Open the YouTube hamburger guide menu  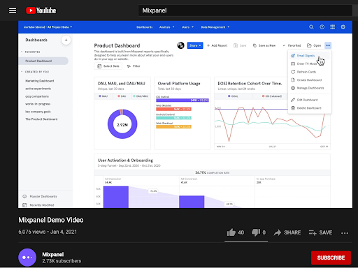coord(13,10)
